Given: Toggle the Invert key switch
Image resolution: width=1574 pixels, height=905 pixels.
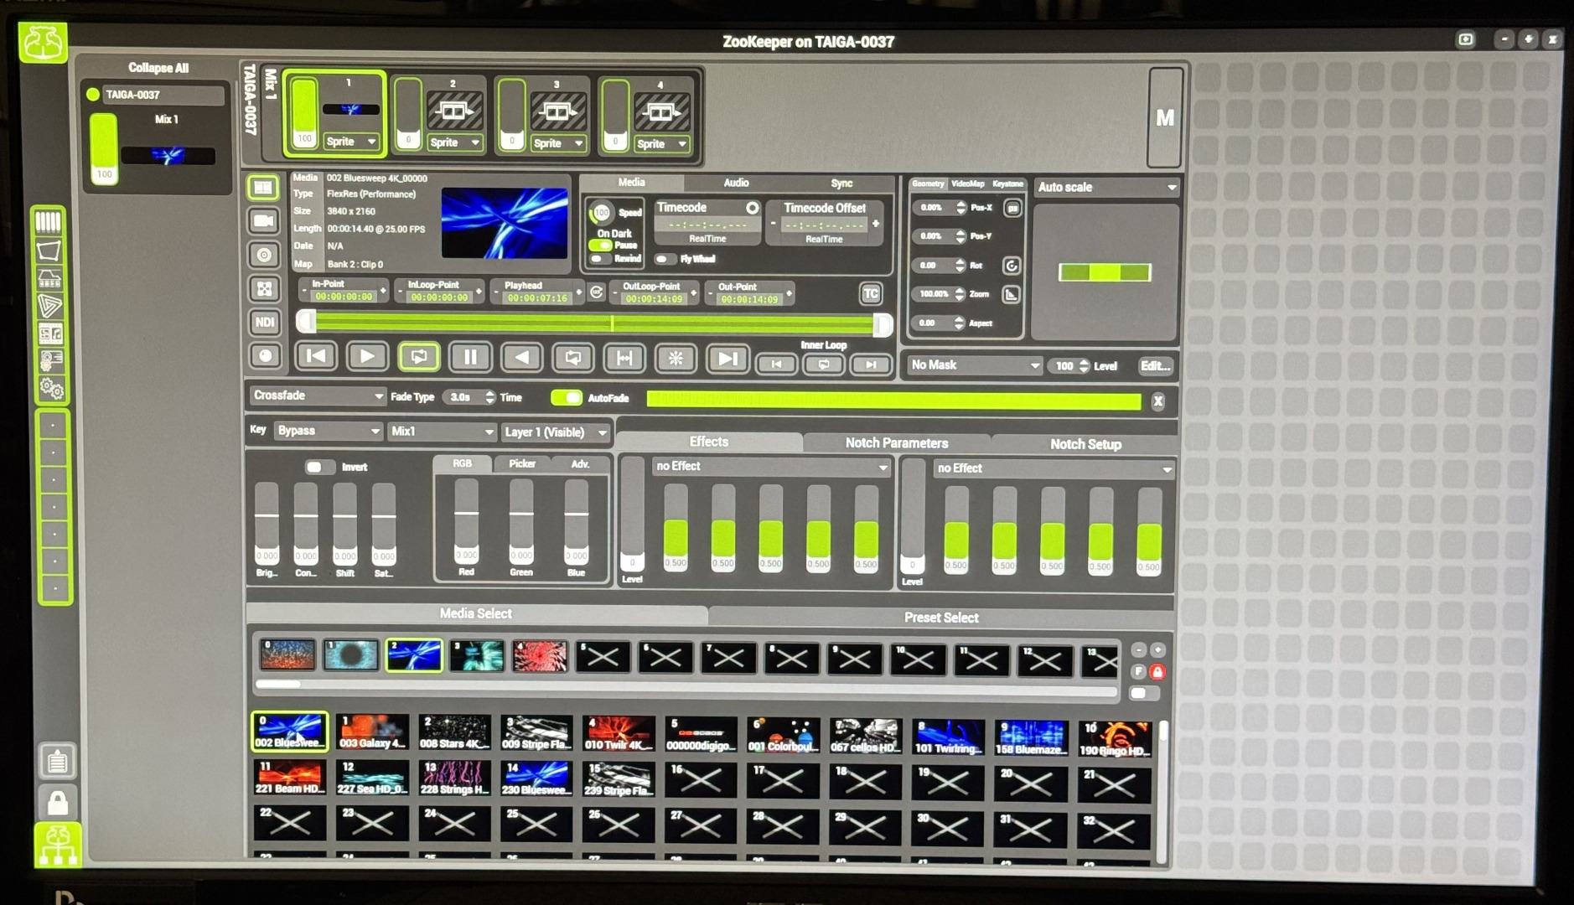Looking at the screenshot, I should click(318, 467).
